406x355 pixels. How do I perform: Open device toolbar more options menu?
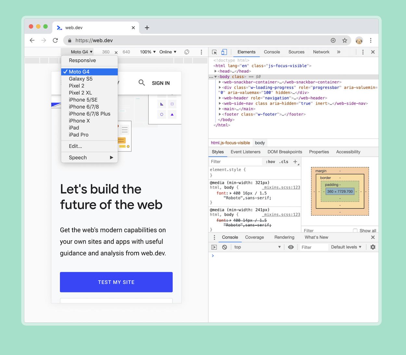[x=201, y=52]
